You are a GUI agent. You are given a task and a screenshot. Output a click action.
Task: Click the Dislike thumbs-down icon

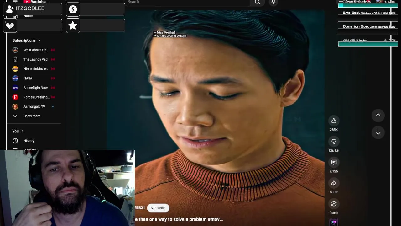(x=334, y=142)
